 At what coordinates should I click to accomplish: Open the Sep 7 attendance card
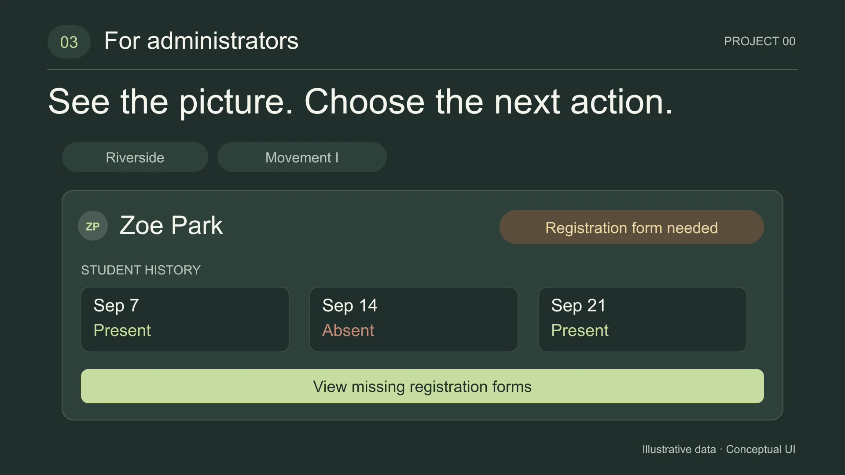click(185, 319)
